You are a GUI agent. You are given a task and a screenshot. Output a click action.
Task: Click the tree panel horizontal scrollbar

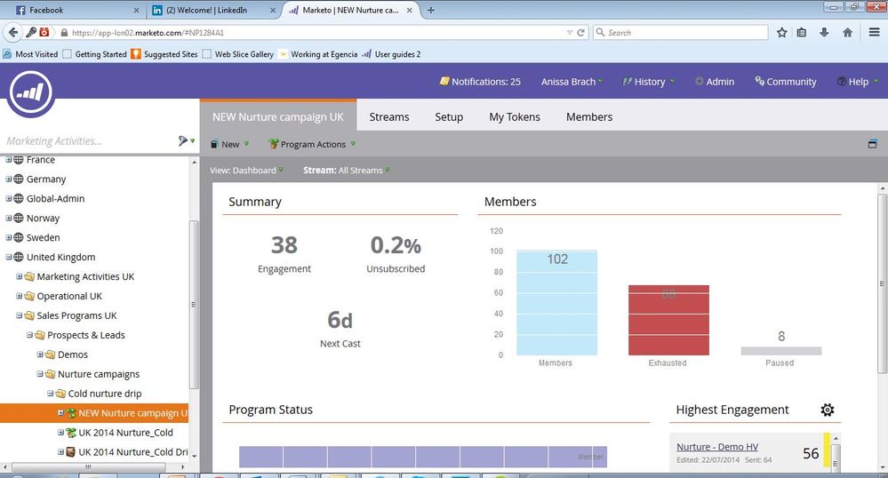[x=88, y=467]
